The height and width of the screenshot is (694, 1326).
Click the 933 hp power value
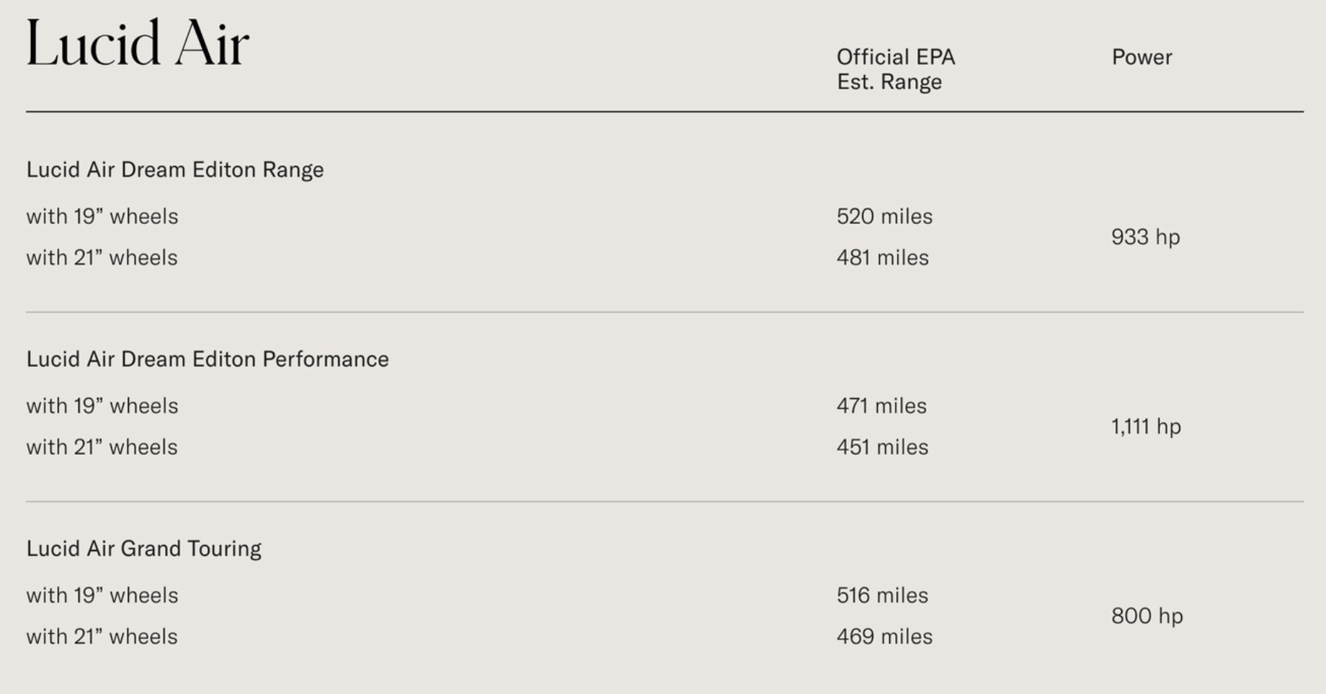tap(1145, 237)
